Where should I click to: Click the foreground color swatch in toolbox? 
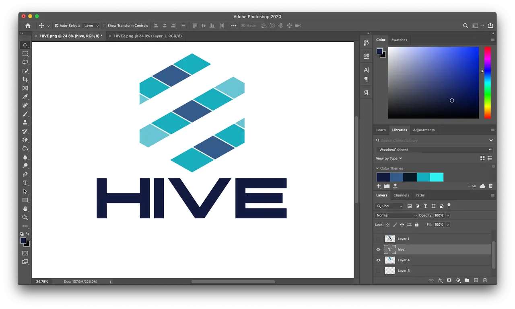pos(23,240)
